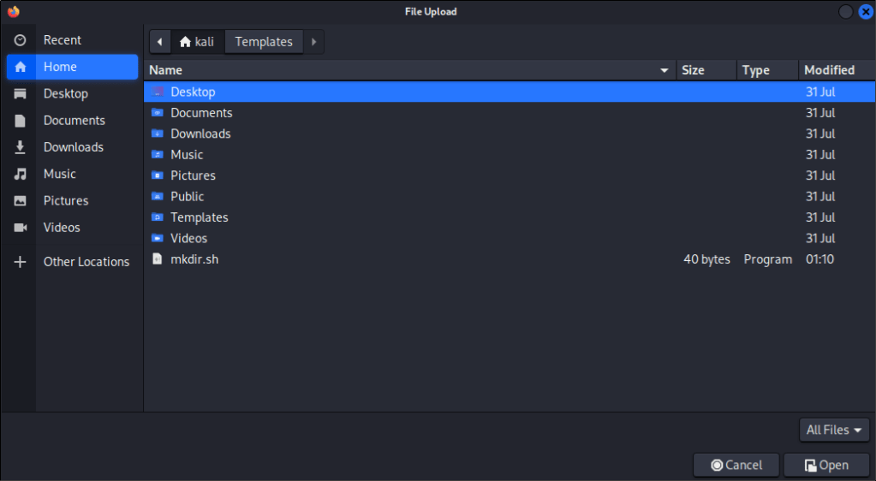Select the kali home path segment
The image size is (876, 481).
tap(197, 41)
